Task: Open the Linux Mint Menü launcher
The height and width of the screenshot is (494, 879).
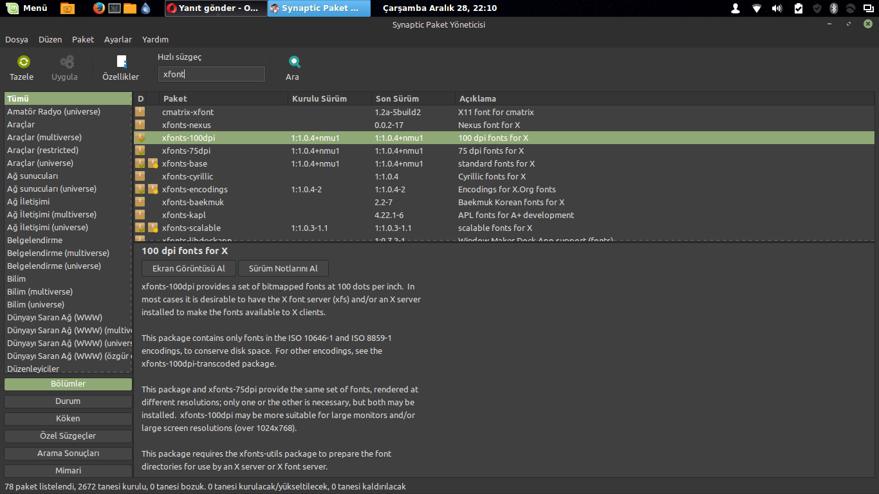Action: [26, 8]
